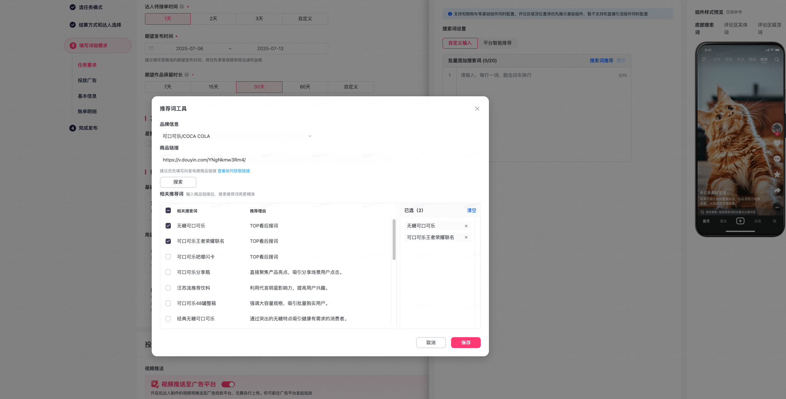Open 查看如何获取链接 help link
Viewport: 786px width, 399px height.
(x=233, y=171)
